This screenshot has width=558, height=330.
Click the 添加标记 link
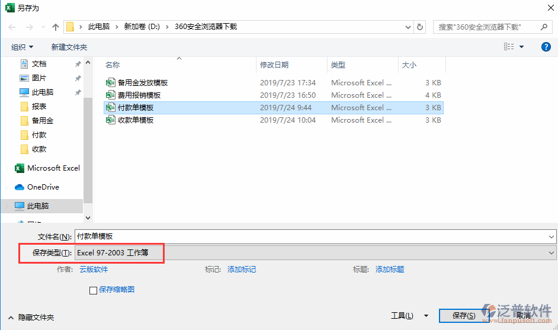(x=242, y=270)
